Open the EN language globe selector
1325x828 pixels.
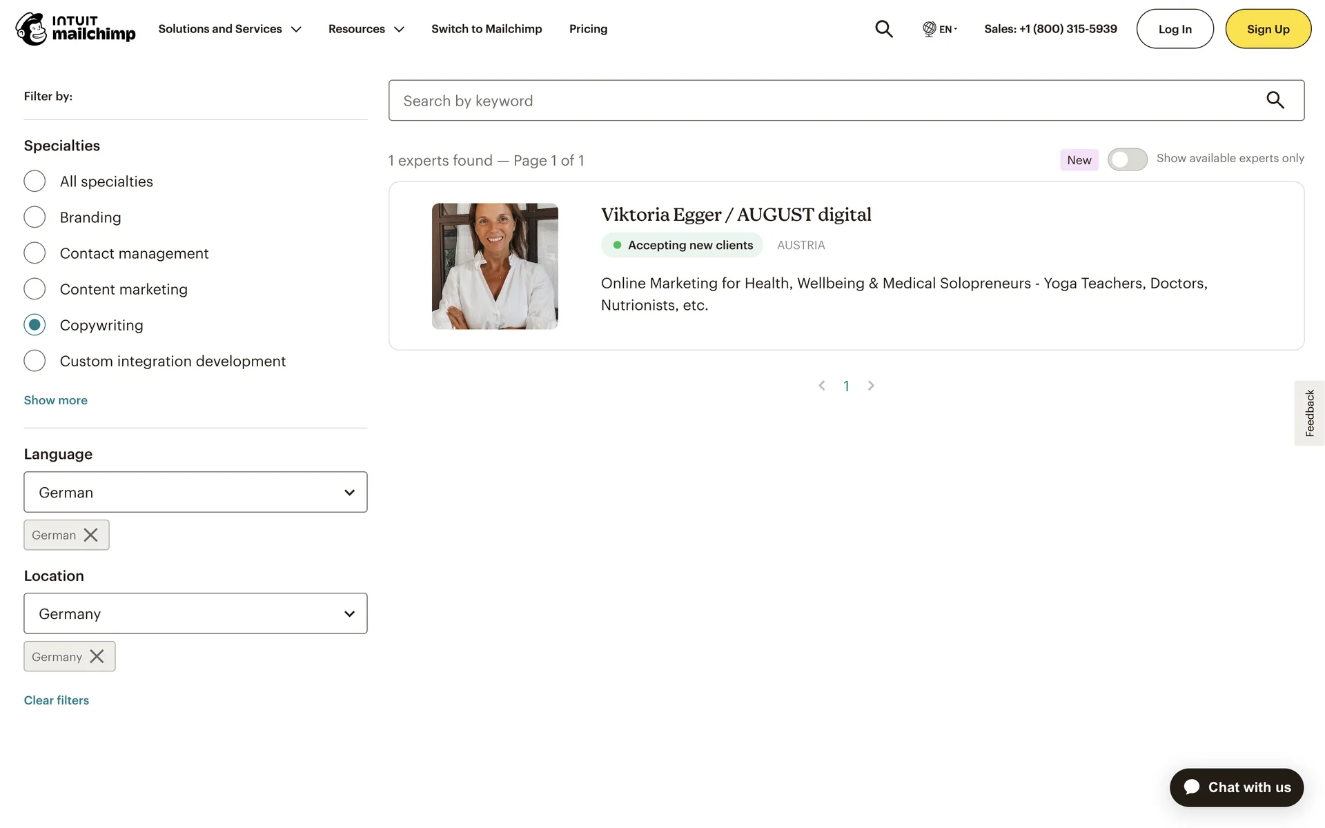point(939,29)
